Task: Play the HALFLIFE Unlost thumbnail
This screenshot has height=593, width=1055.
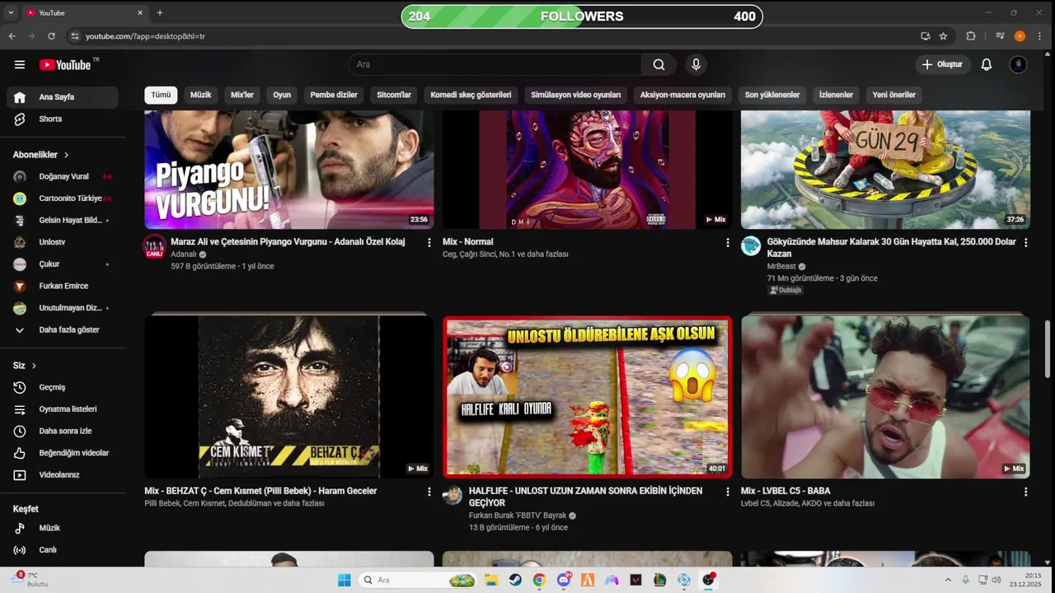Action: click(x=588, y=397)
